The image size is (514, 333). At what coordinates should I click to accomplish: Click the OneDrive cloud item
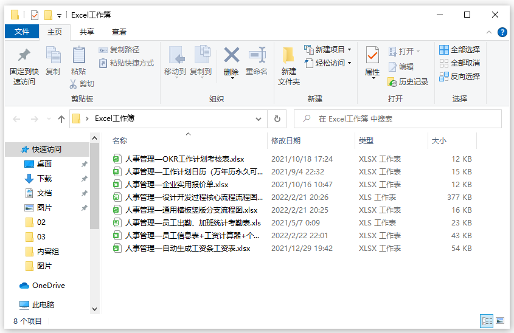[x=42, y=286]
